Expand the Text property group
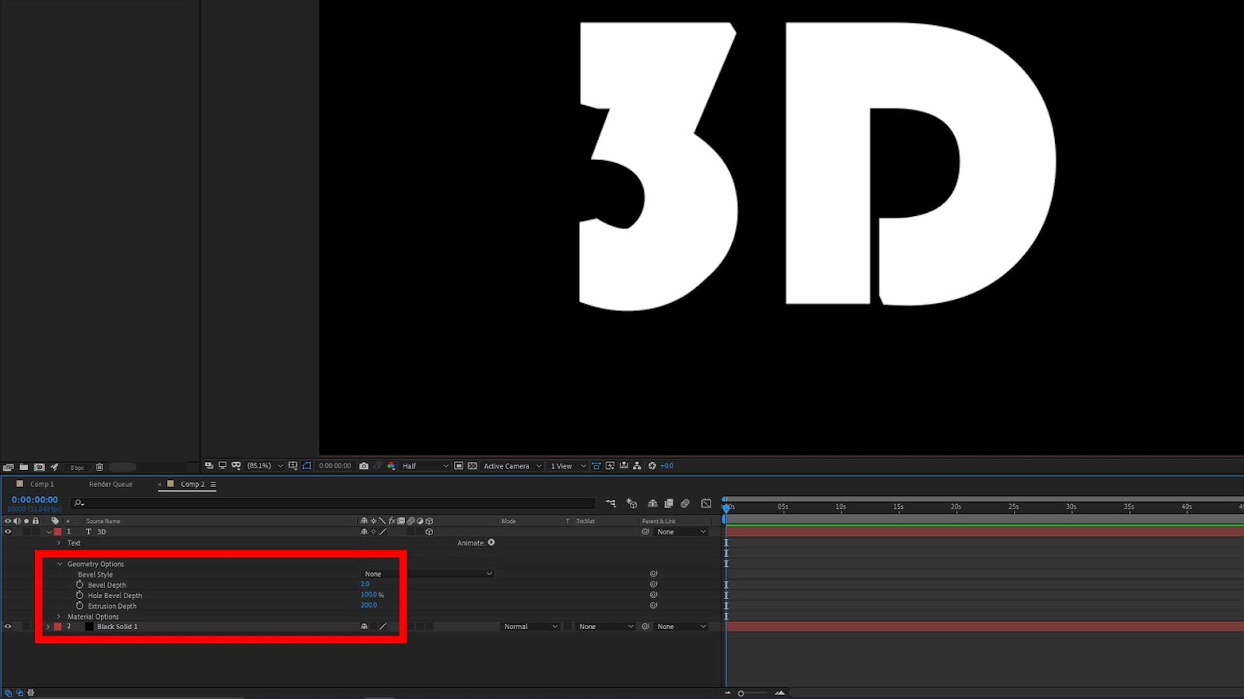Screen dimensions: 1244x699 (x=59, y=543)
